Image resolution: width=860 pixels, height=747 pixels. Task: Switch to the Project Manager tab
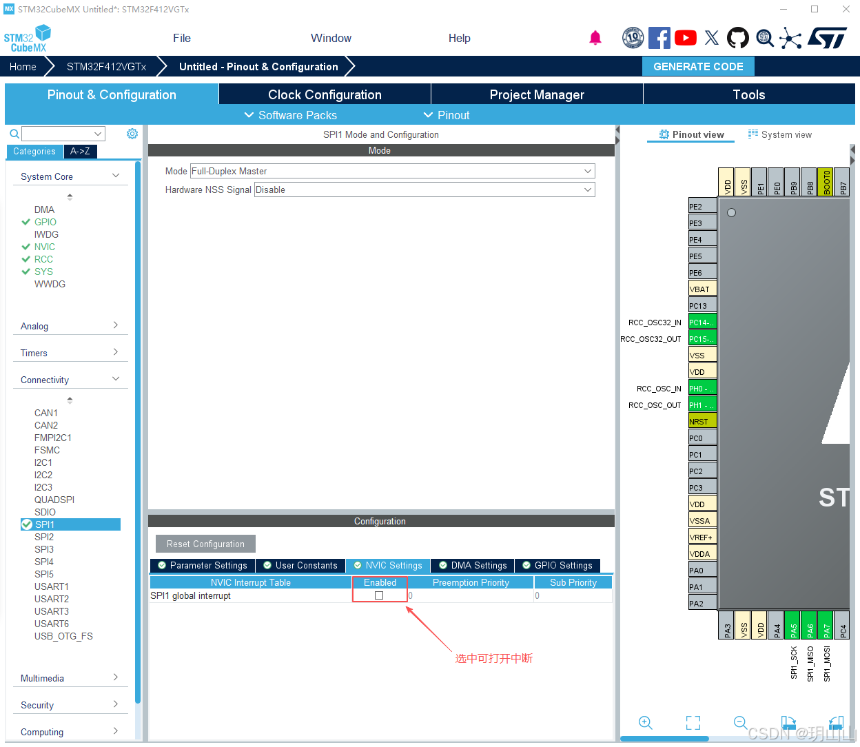pyautogui.click(x=537, y=94)
